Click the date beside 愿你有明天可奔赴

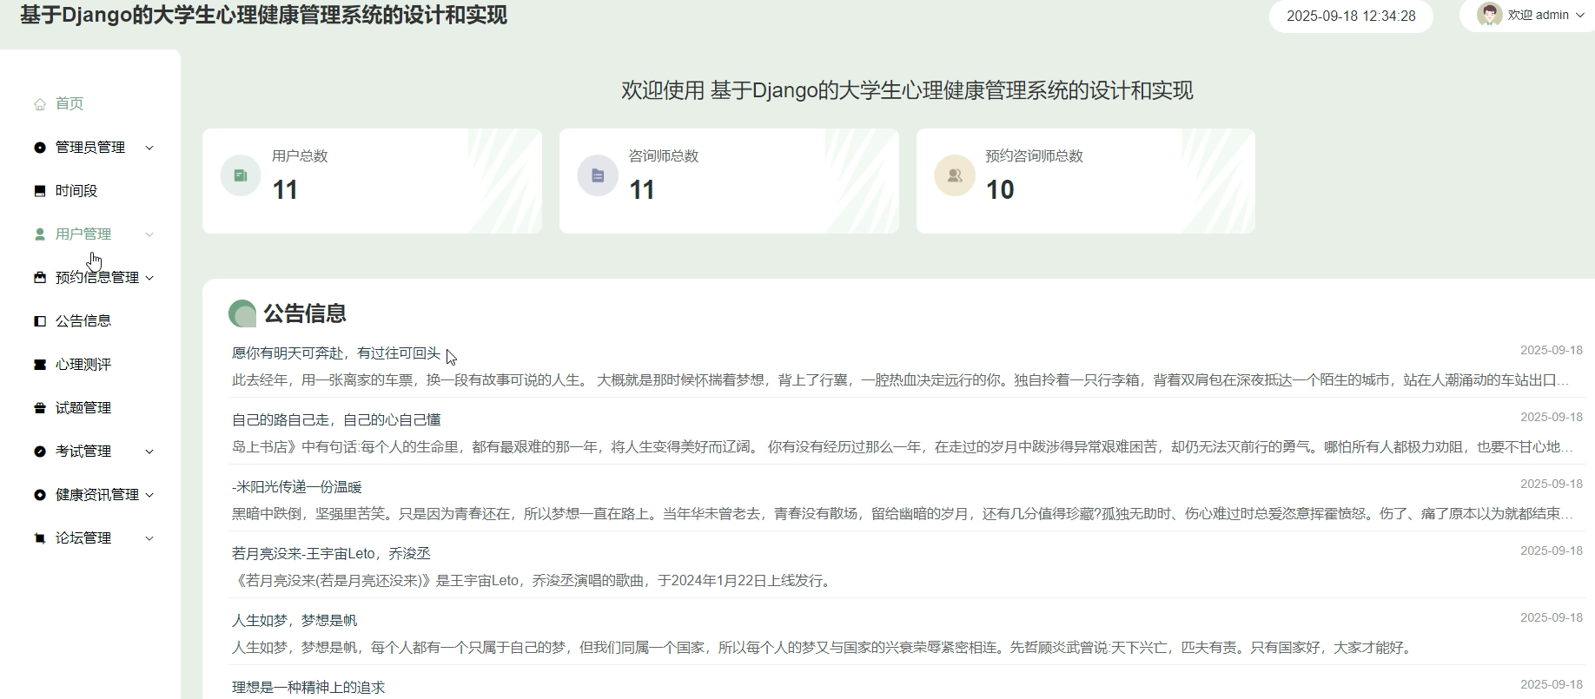click(x=1552, y=350)
